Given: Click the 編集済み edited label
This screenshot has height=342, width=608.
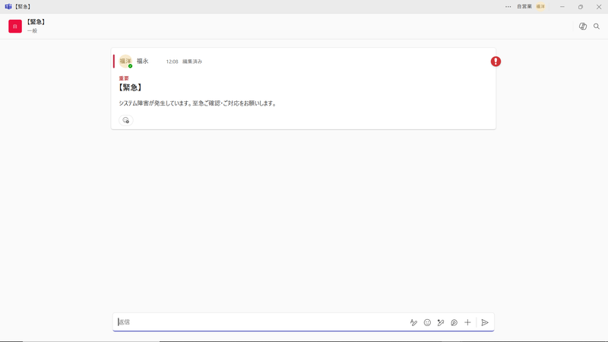Looking at the screenshot, I should pyautogui.click(x=192, y=62).
